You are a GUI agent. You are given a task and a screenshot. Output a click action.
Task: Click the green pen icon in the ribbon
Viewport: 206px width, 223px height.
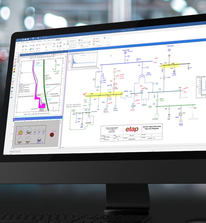tap(31, 49)
